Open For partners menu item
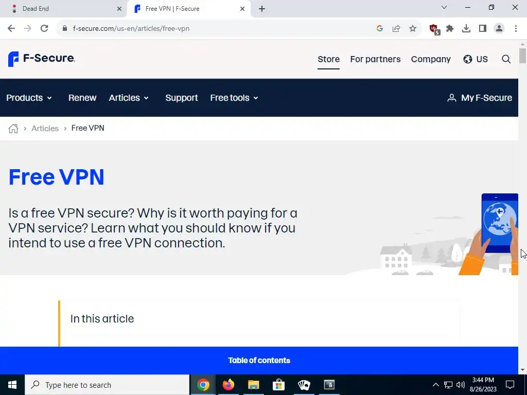The height and width of the screenshot is (395, 527). 375,59
